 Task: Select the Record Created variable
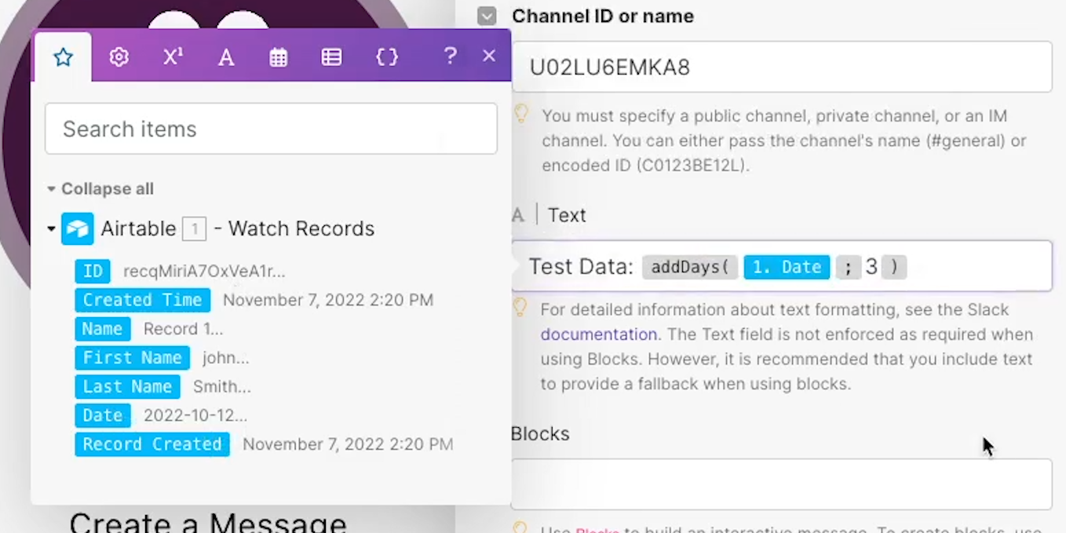tap(152, 444)
